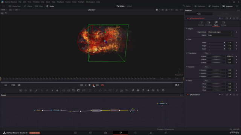Screen dimensions: 241x135
Task: Add a Fast Noise node from the toolbar
Action: [x=26, y=90]
